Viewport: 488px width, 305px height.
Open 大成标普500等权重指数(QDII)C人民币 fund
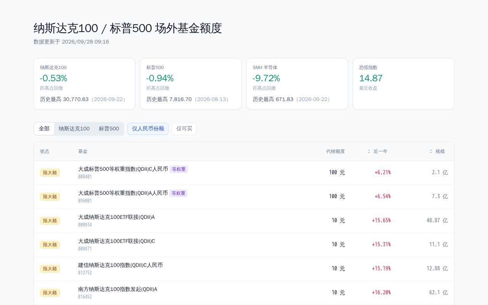(x=123, y=169)
